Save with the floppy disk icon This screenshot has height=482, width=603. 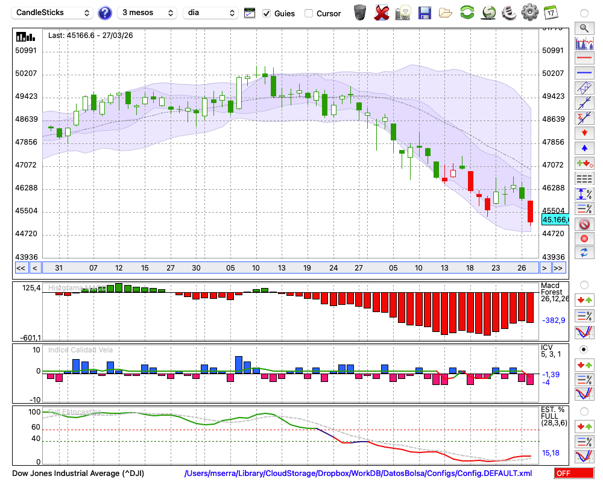[425, 13]
